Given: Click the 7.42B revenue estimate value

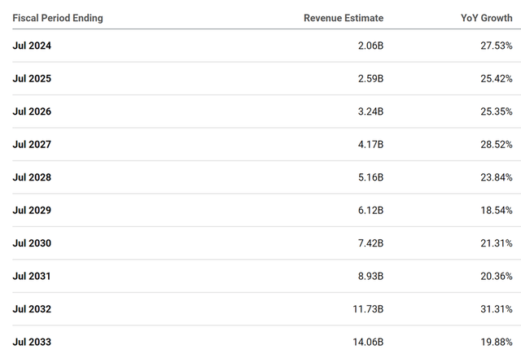Looking at the screenshot, I should pyautogui.click(x=370, y=243).
